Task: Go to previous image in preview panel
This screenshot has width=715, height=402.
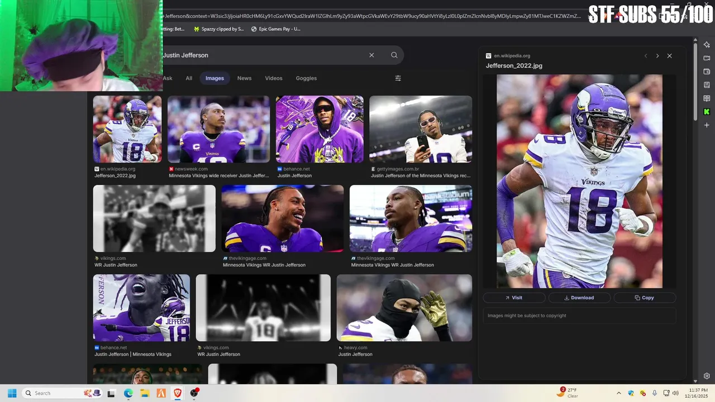Action: click(x=646, y=56)
